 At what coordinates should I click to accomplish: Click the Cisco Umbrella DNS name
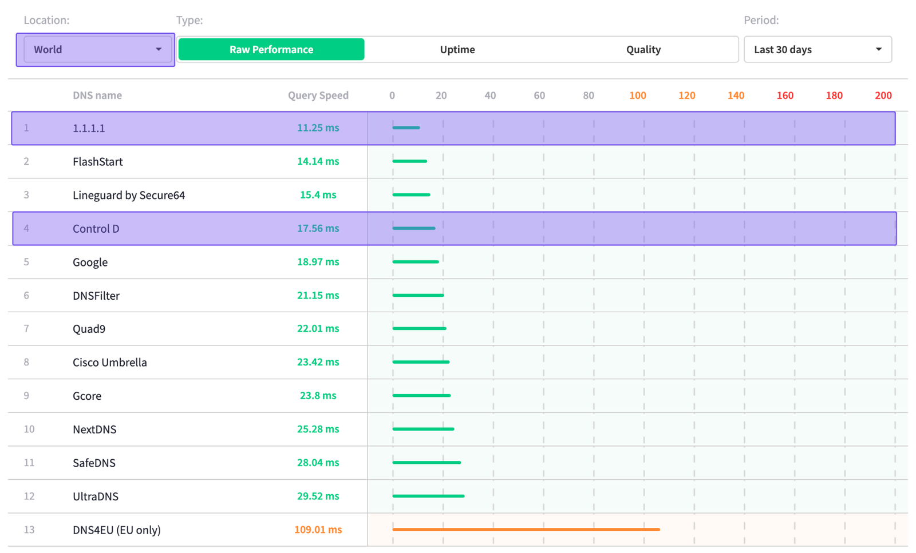[x=109, y=362]
